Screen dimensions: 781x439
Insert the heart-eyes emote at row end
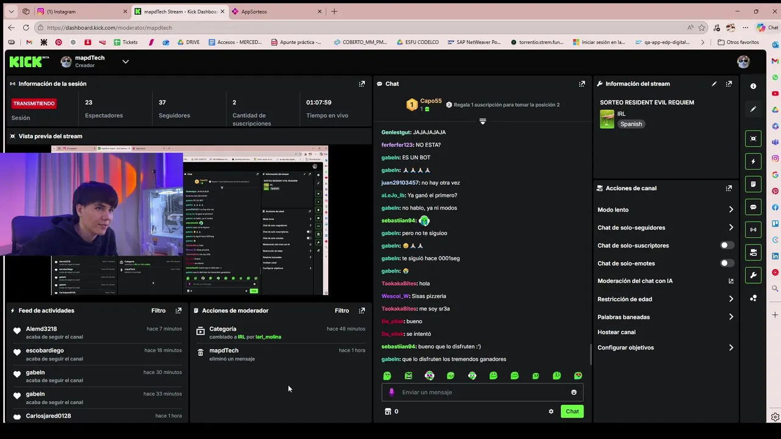point(578,376)
